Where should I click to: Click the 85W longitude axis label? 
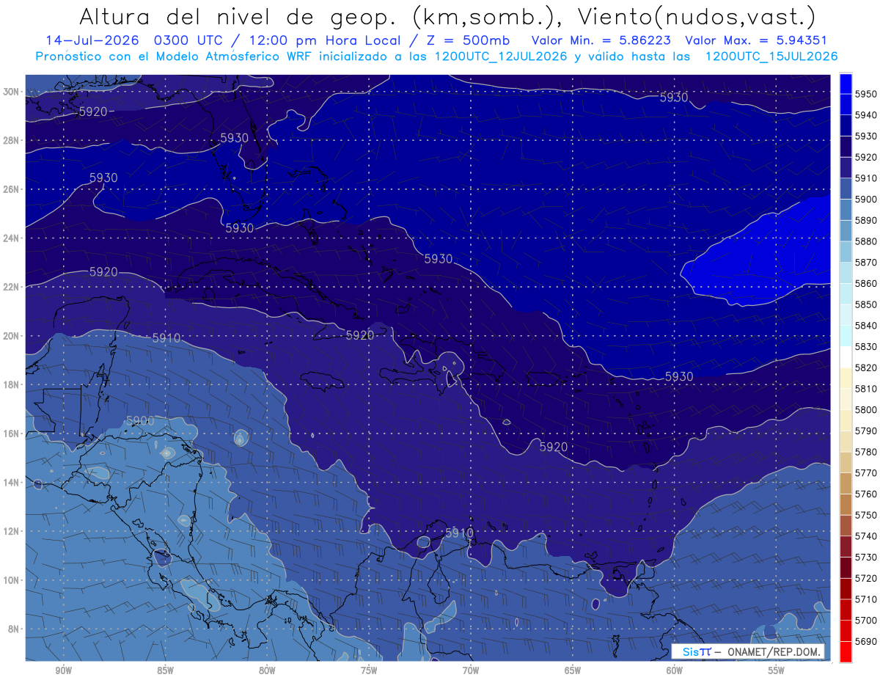(x=165, y=670)
